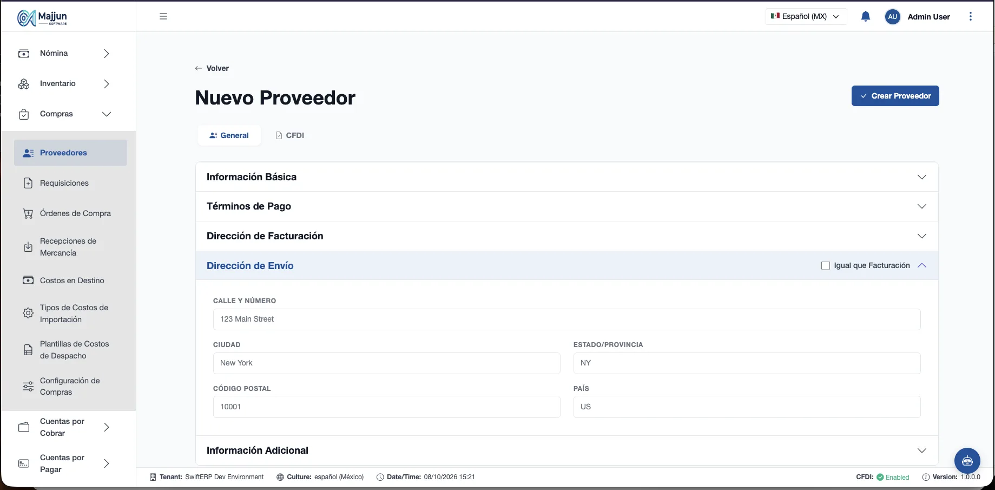Check the Igual que Facturación checkbox

(826, 266)
